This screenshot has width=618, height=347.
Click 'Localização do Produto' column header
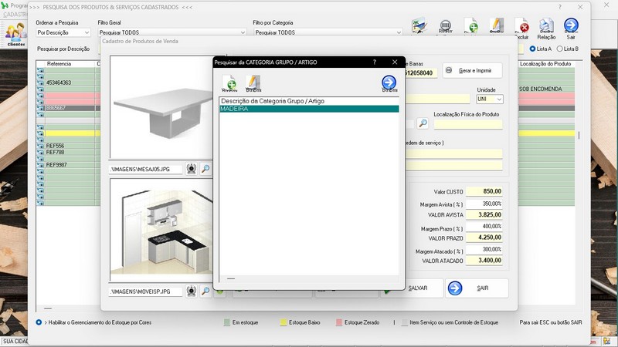click(x=545, y=64)
